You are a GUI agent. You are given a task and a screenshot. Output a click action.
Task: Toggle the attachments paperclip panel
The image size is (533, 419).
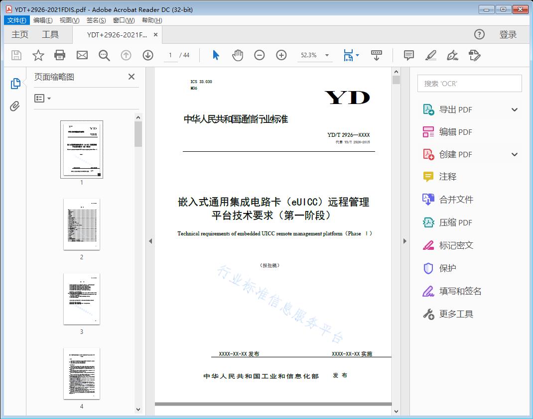(15, 105)
